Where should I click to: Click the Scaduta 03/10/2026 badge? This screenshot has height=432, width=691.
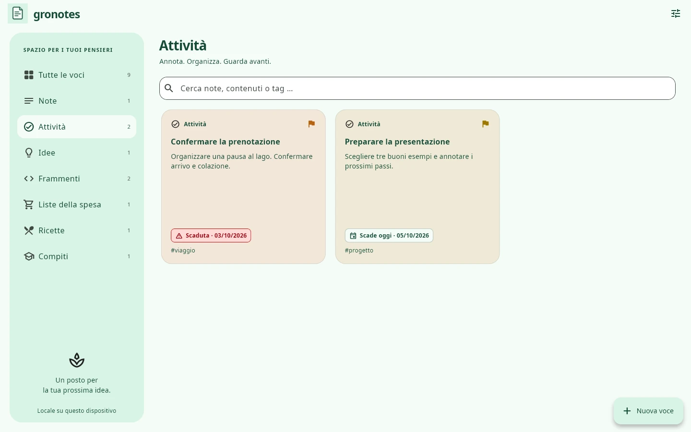(211, 236)
